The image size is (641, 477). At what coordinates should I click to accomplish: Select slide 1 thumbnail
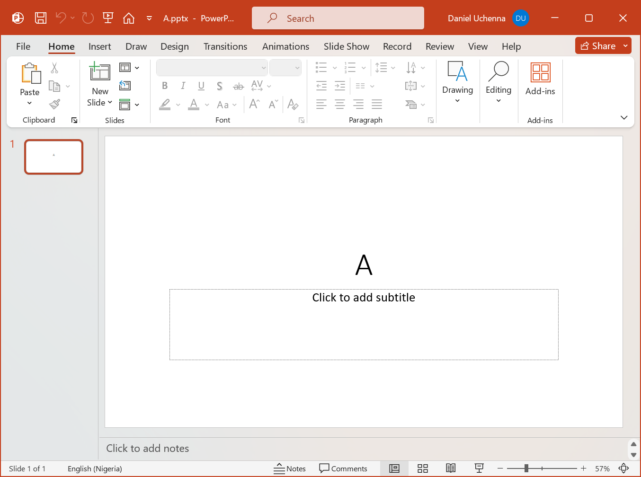(54, 157)
